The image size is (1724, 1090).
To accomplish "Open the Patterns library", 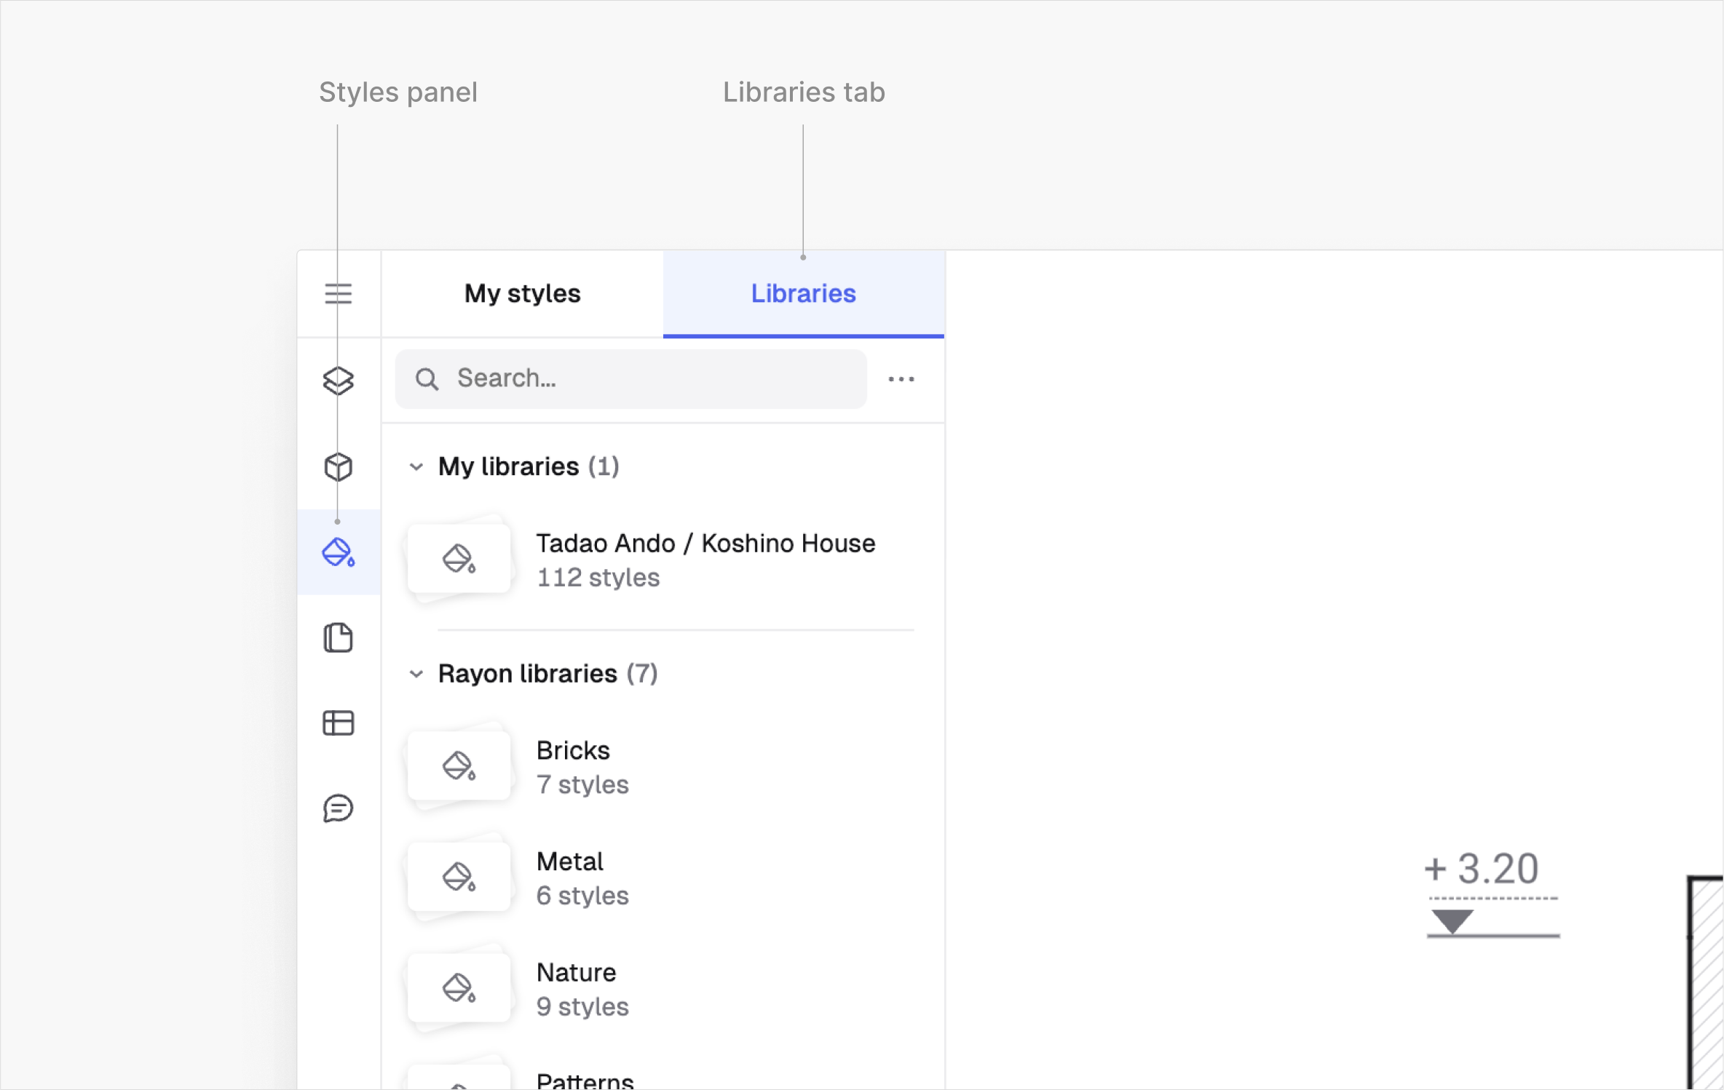I will [585, 1080].
